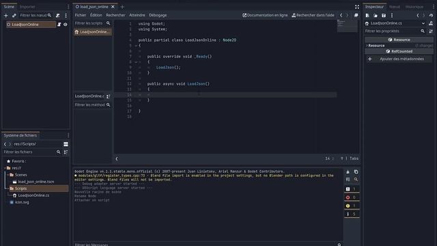Click the instantiate child scene link icon

click(x=14, y=16)
